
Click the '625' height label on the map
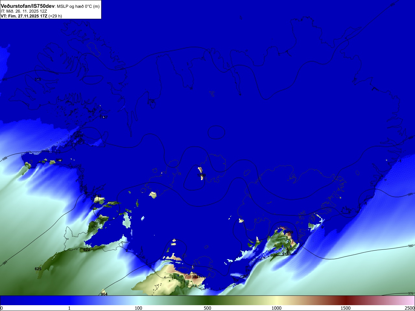38,269
